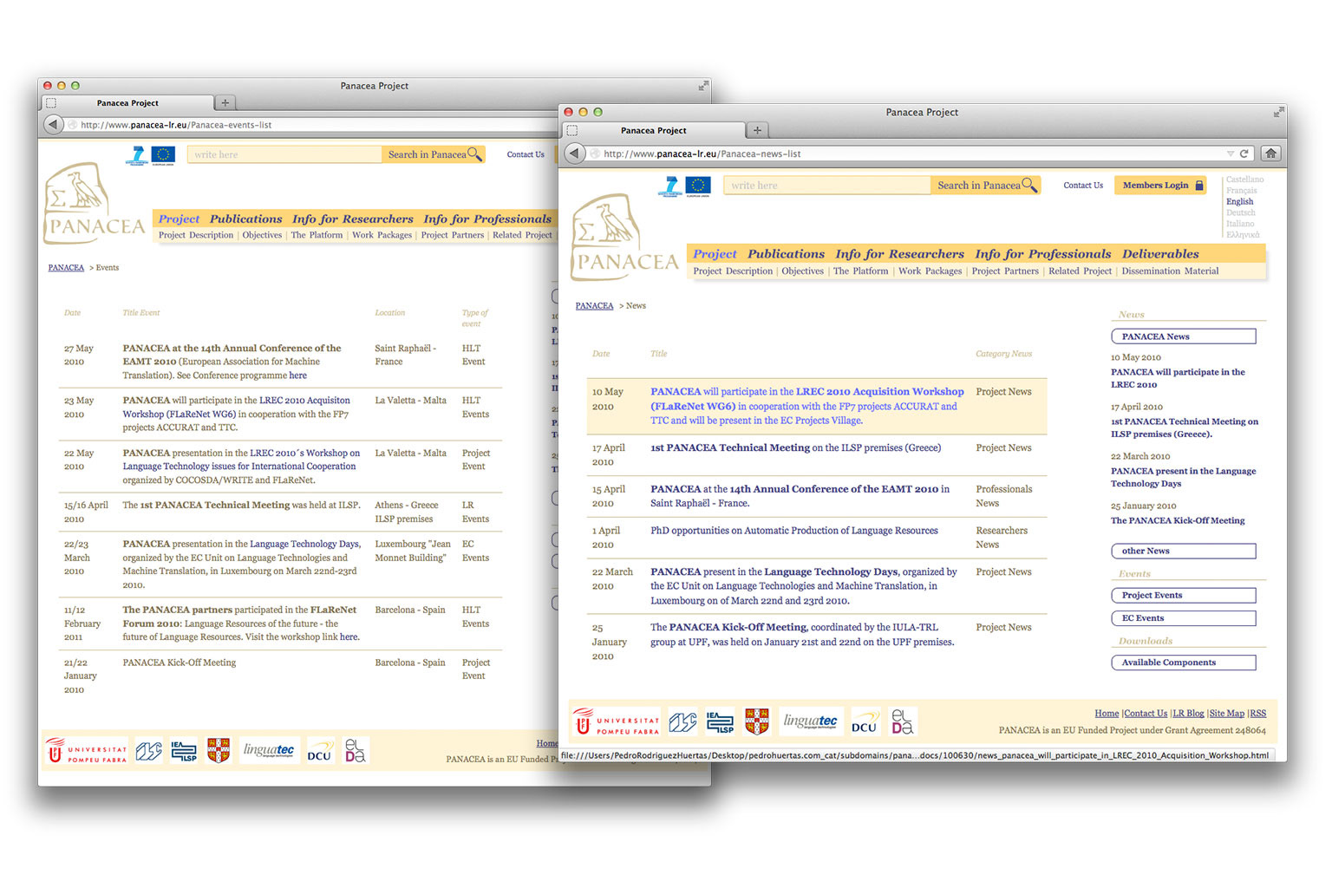This screenshot has height=888, width=1332.
Task: Click 'Professionals News' category cell in news table
Action: [1003, 496]
